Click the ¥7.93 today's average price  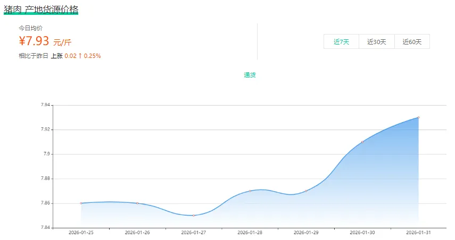tap(34, 41)
